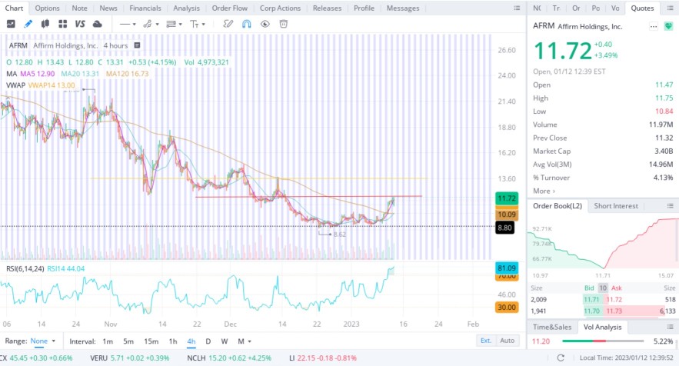Click the freehand brush edit icon
Screen dimensions: 679x366
tap(228, 25)
